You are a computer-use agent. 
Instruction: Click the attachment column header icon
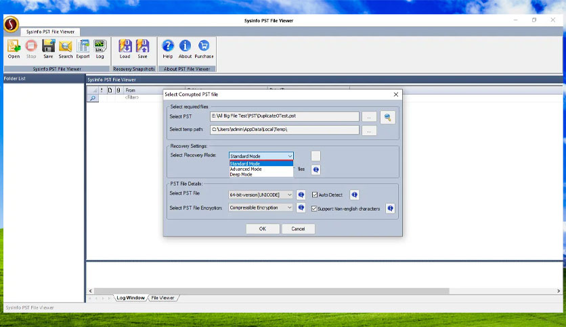click(x=118, y=91)
